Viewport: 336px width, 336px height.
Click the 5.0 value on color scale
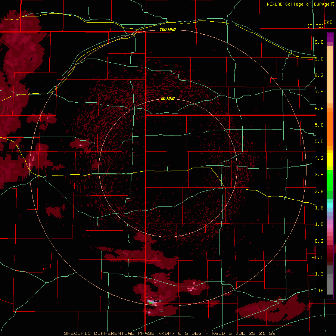[x=319, y=141]
